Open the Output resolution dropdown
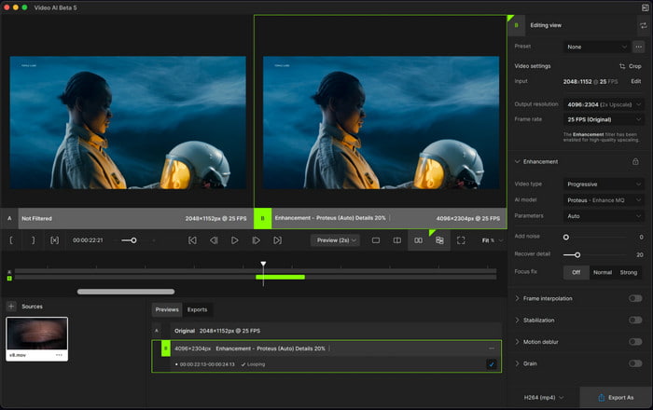This screenshot has height=410, width=653. (604, 104)
